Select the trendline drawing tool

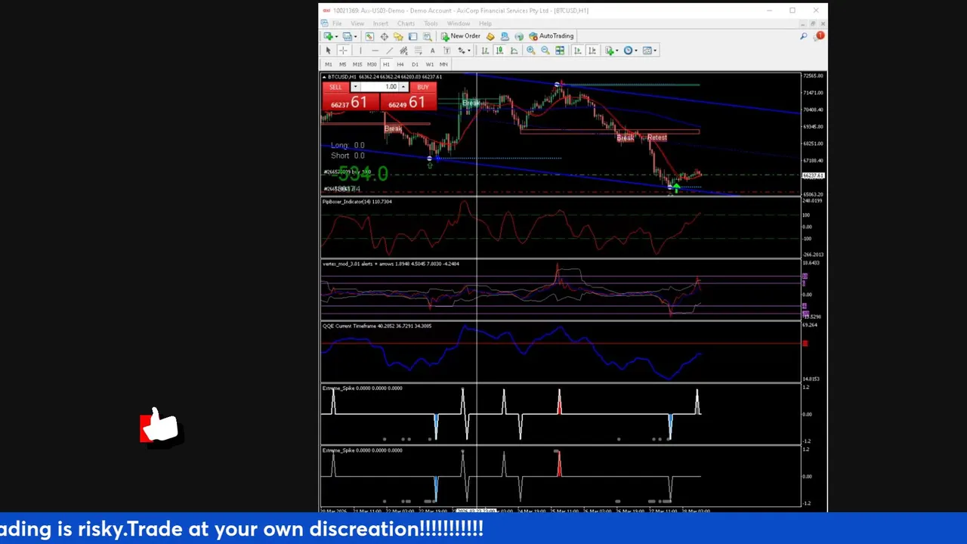389,51
